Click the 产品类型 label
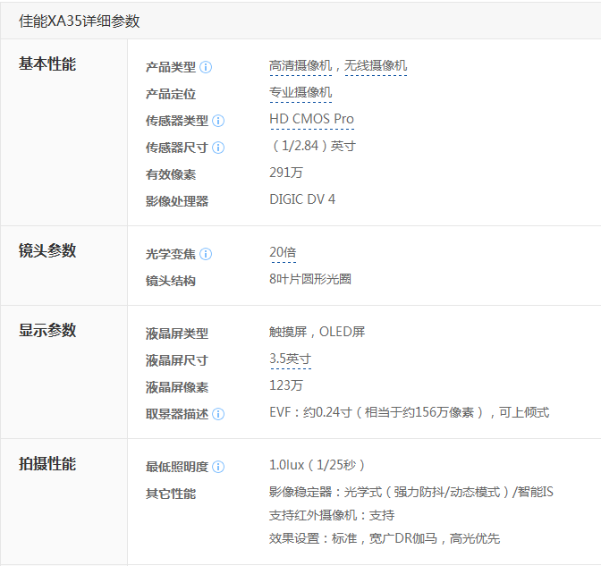This screenshot has width=601, height=566. click(171, 67)
